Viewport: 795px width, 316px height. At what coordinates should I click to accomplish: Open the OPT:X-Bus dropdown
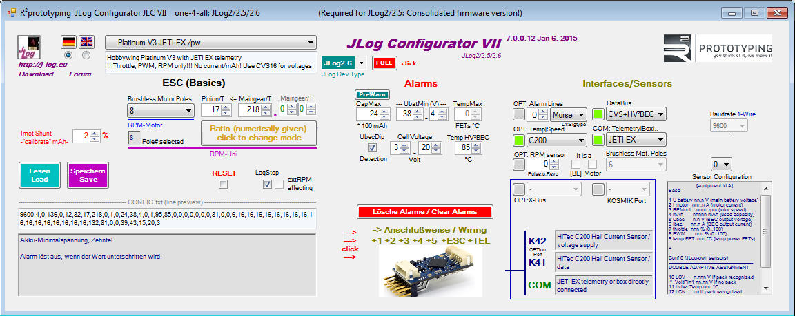[553, 189]
